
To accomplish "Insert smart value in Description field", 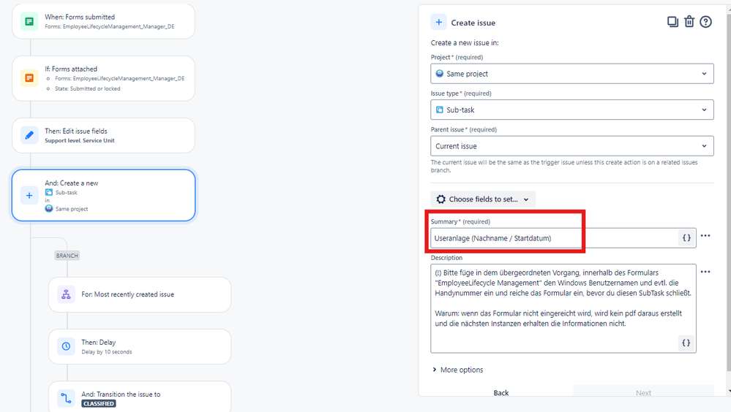I will click(686, 343).
